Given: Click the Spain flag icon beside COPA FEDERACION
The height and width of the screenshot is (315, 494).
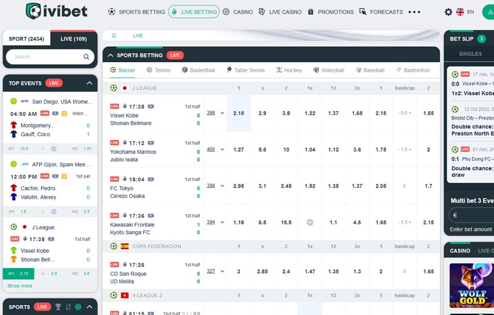Looking at the screenshot, I should [x=125, y=247].
